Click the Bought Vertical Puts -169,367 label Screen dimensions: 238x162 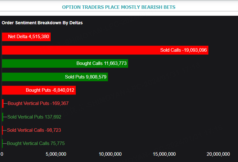click(38, 103)
